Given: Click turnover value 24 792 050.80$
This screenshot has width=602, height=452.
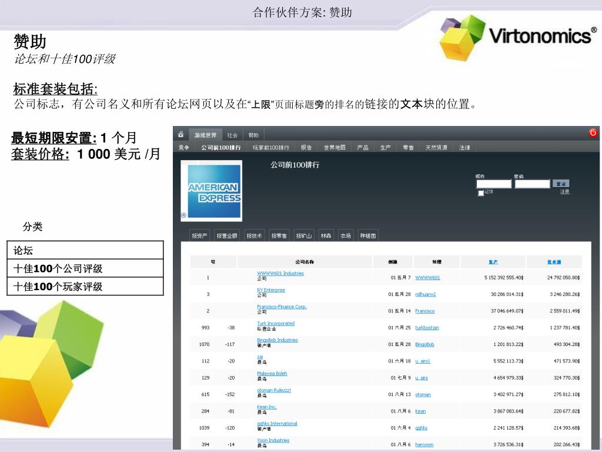Looking at the screenshot, I should (x=563, y=278).
